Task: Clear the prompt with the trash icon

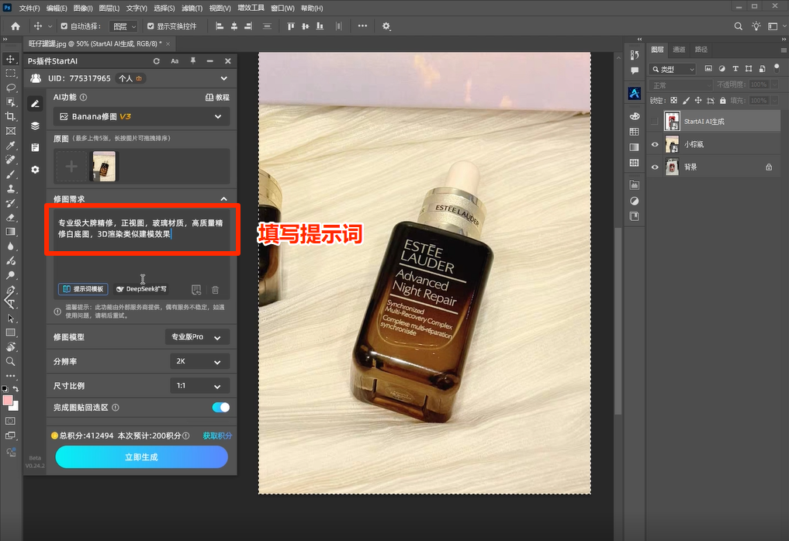Action: pos(216,290)
